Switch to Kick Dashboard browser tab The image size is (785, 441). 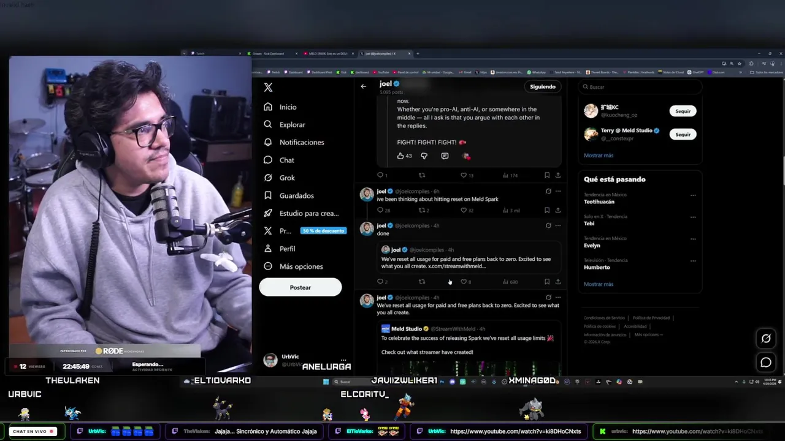(x=272, y=53)
